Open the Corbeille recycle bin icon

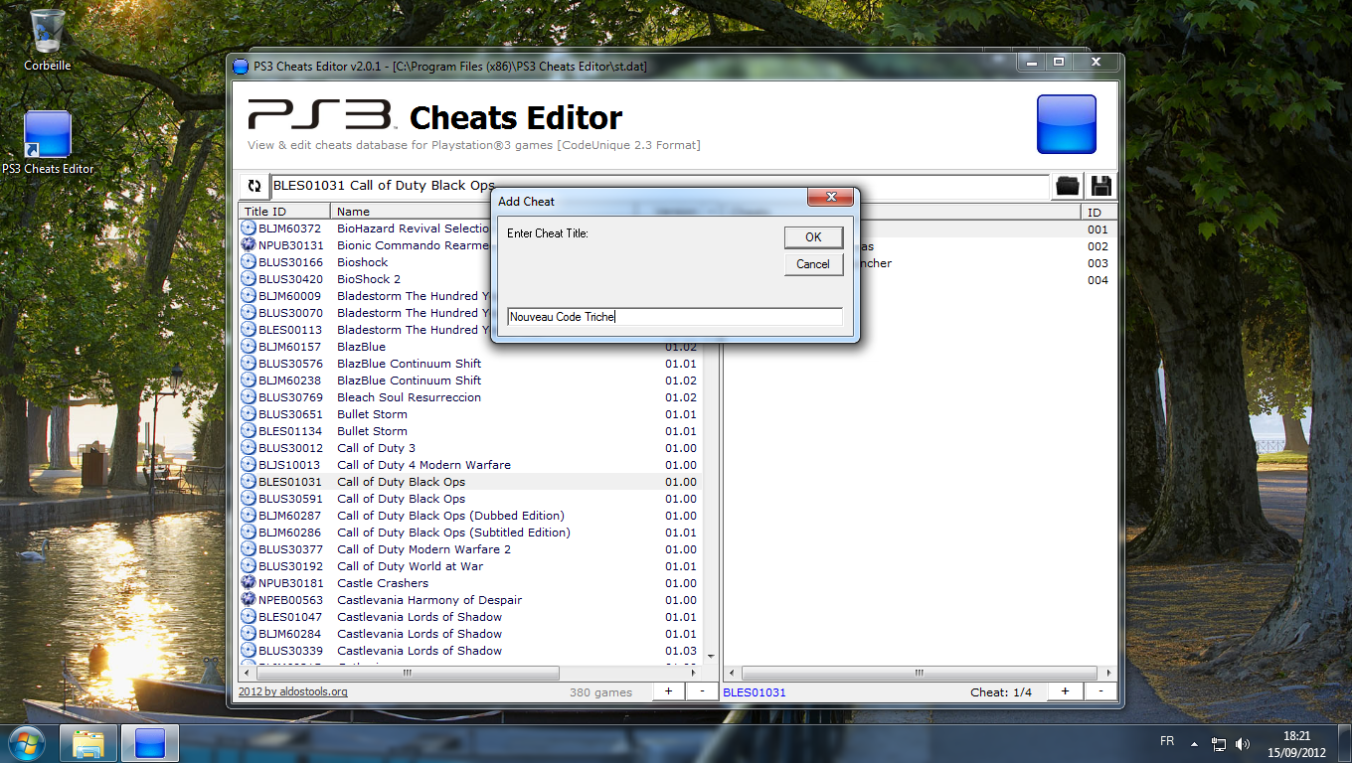(48, 40)
